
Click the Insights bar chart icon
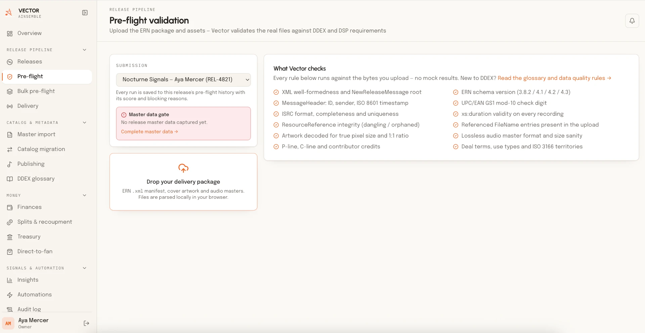(x=10, y=280)
